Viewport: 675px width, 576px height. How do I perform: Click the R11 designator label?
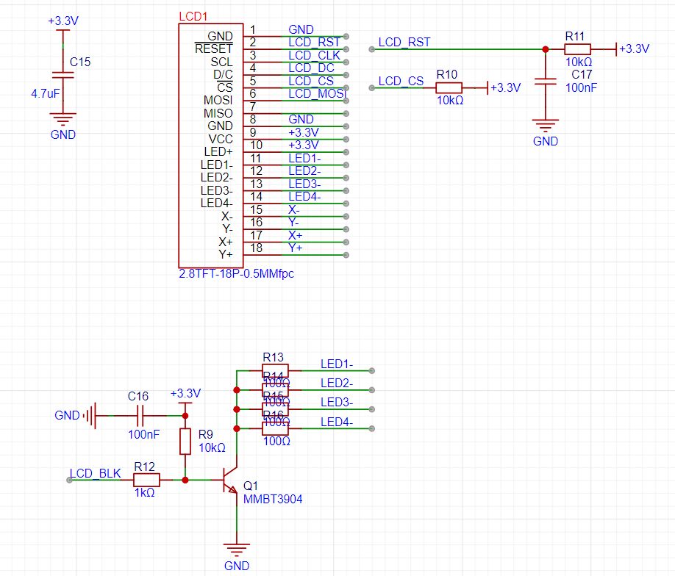(x=575, y=36)
